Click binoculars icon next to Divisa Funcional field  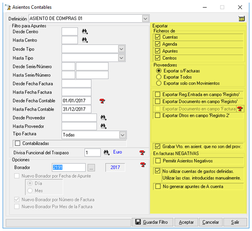point(107,153)
